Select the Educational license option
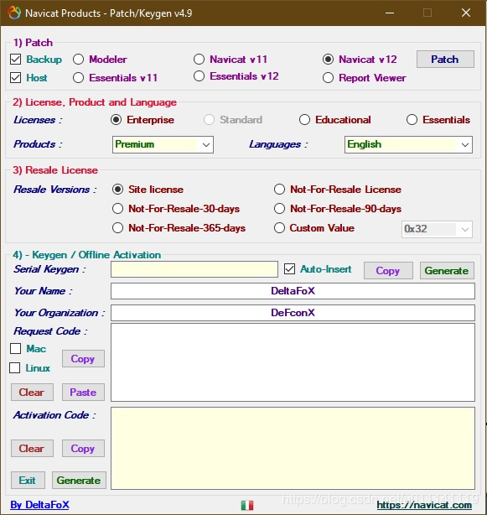This screenshot has width=487, height=515. [x=304, y=120]
